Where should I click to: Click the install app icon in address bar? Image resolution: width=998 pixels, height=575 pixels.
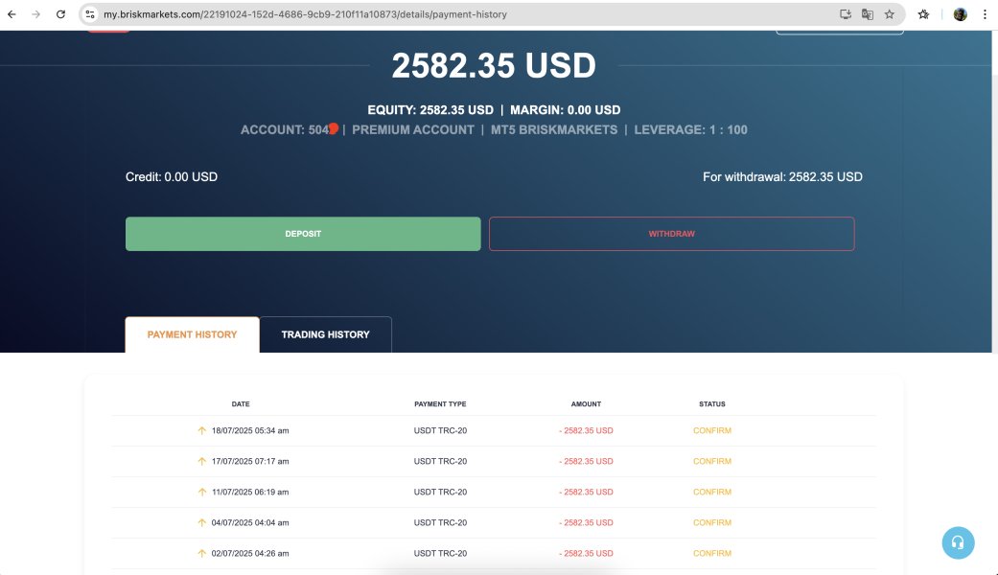click(x=846, y=14)
